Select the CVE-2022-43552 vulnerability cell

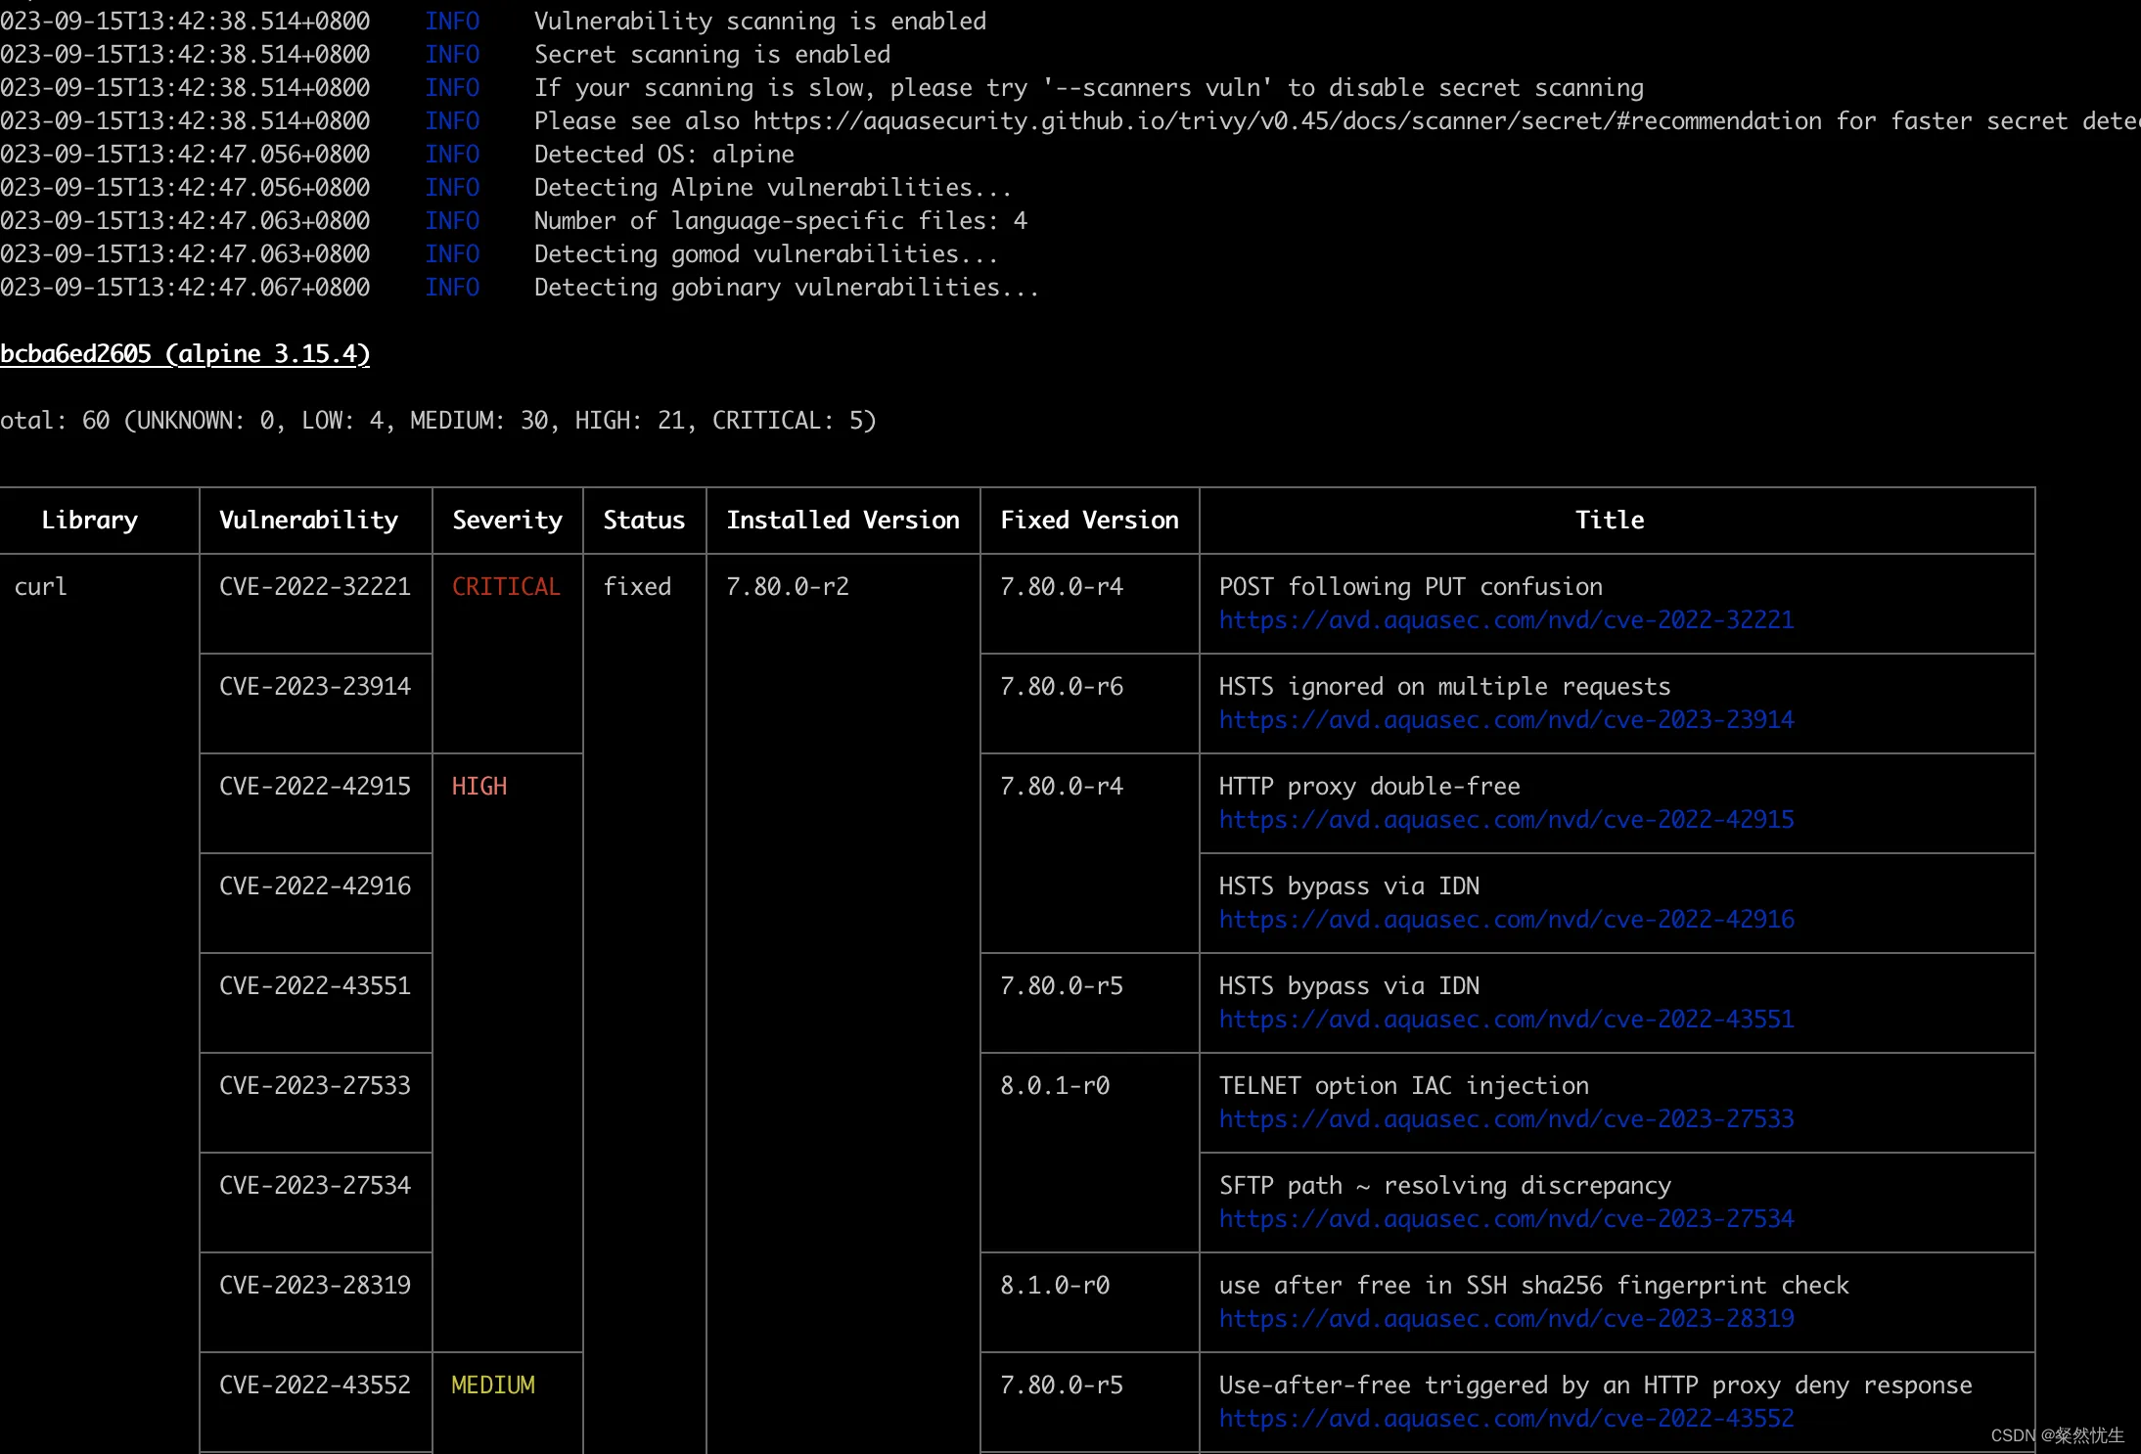[315, 1386]
